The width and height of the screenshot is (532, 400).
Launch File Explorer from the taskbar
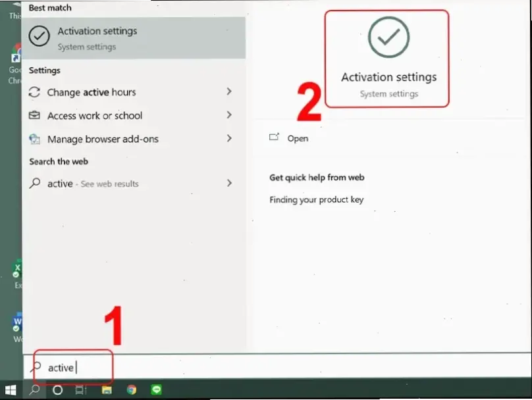point(107,390)
